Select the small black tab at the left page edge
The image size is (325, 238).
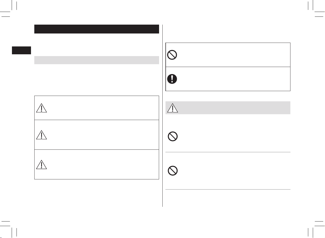22,50
